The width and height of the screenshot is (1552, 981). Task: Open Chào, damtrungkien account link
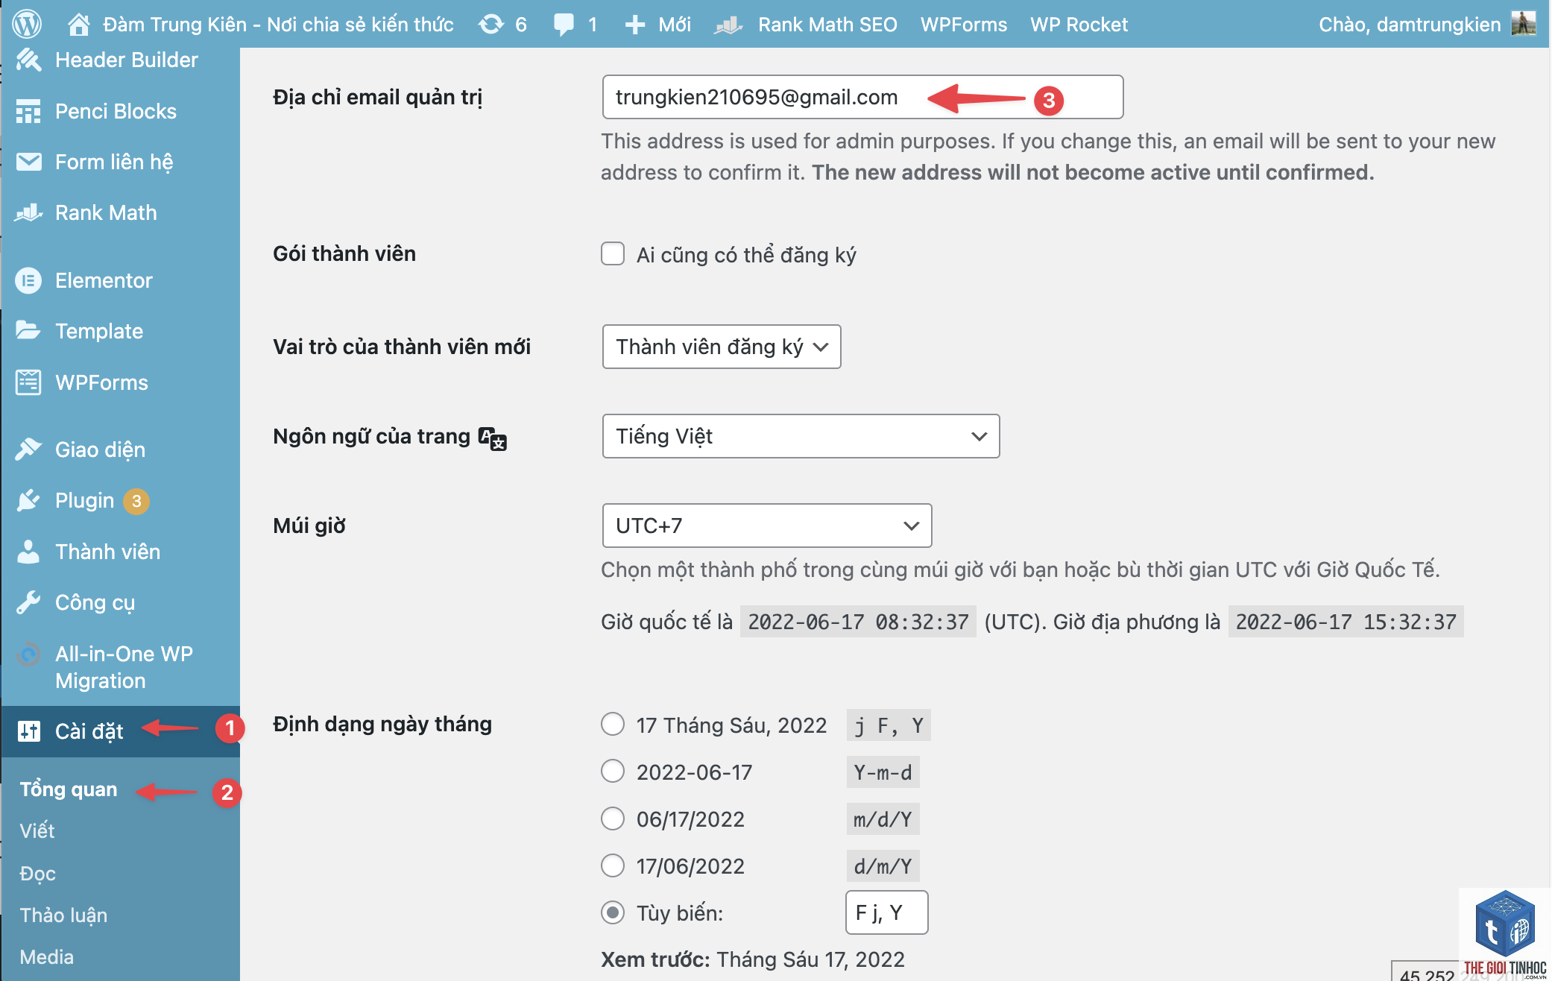point(1410,25)
